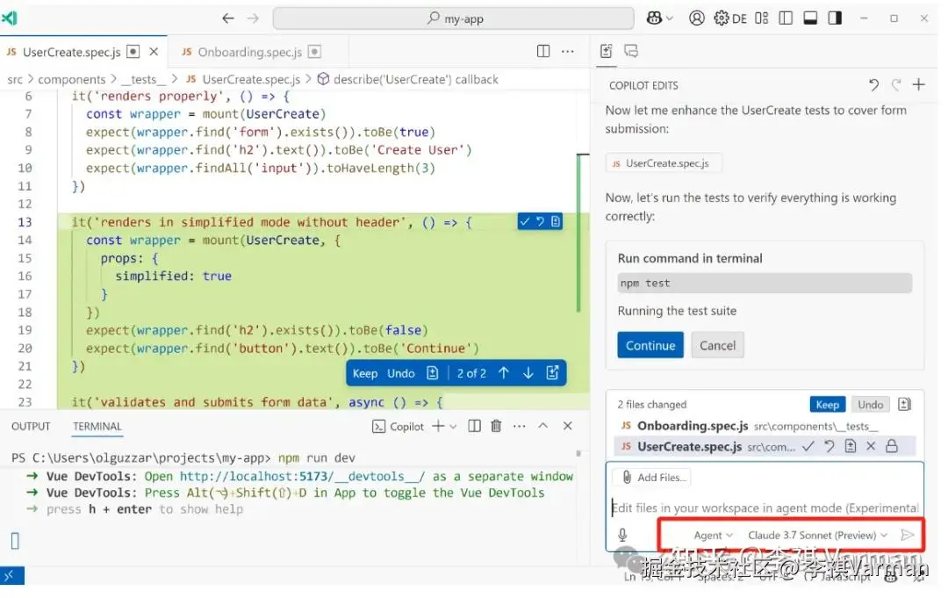Image resolution: width=948 pixels, height=598 pixels.
Task: Switch to the OUTPUT panel tab
Action: coord(31,426)
